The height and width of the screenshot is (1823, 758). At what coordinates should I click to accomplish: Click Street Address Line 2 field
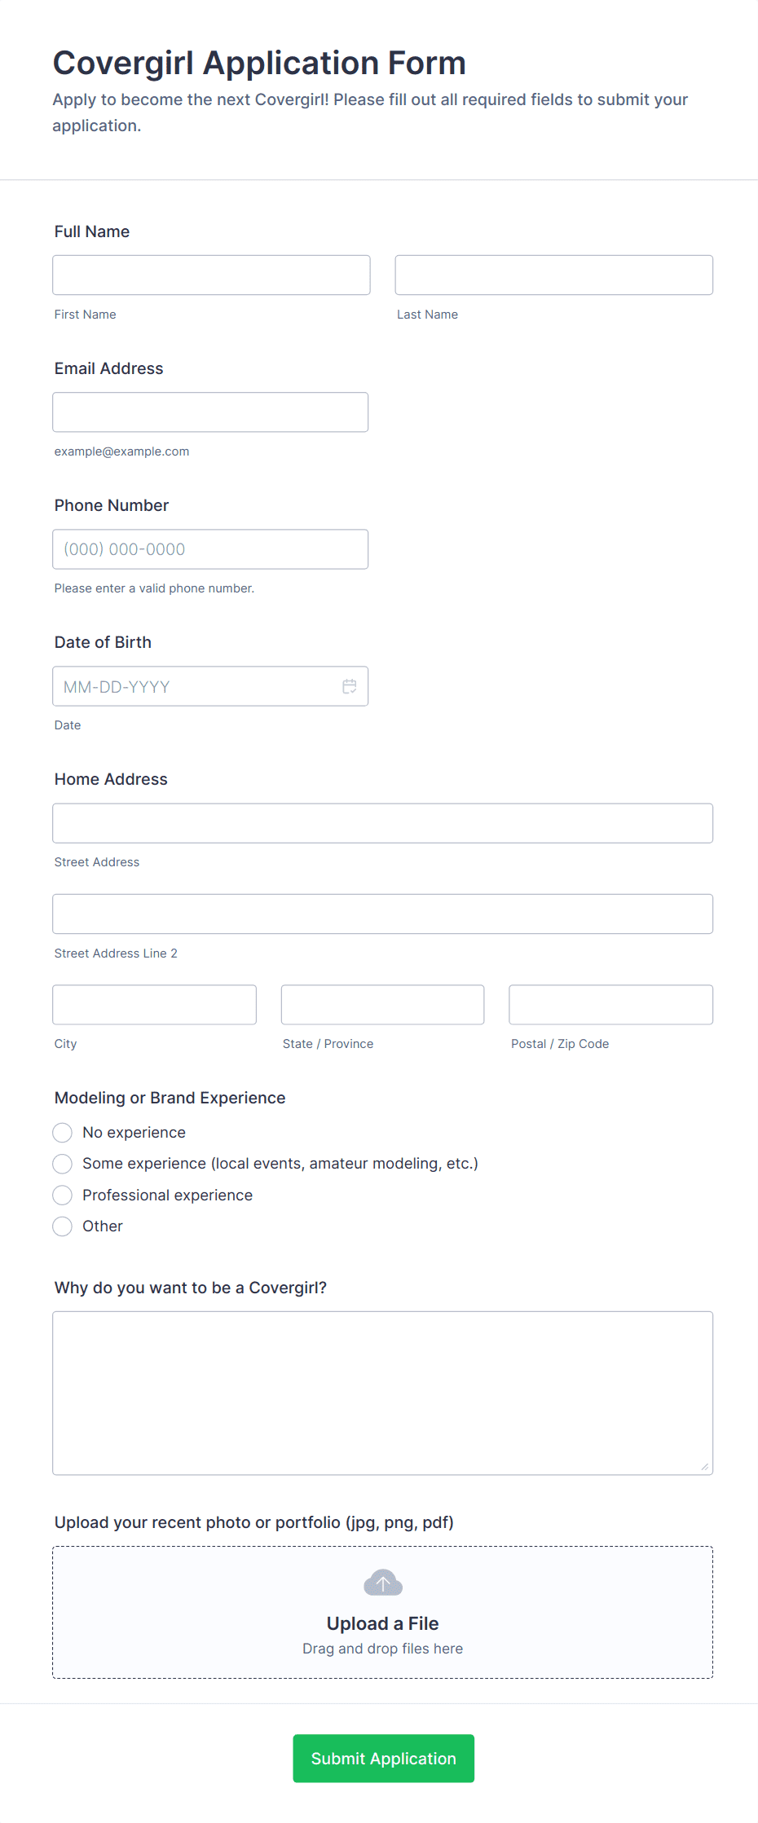tap(382, 914)
